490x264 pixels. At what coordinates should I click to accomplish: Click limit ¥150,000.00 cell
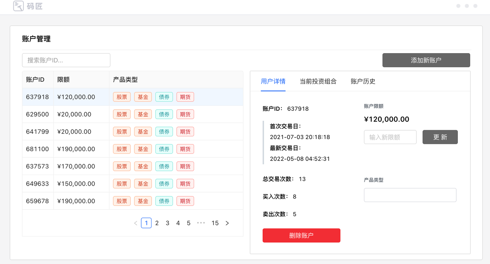click(76, 184)
